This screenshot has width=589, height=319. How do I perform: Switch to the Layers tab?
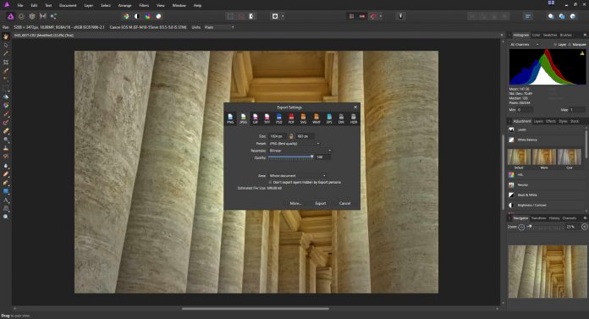[538, 121]
